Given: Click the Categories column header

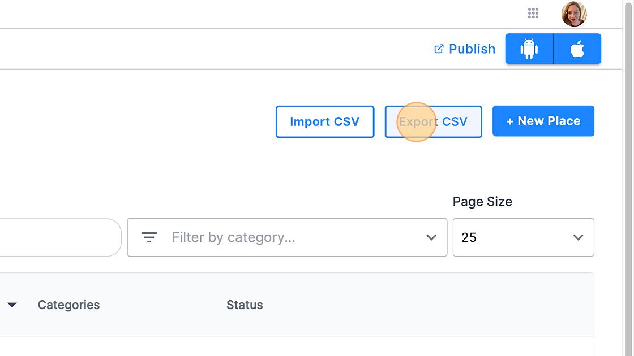Looking at the screenshot, I should coord(68,305).
